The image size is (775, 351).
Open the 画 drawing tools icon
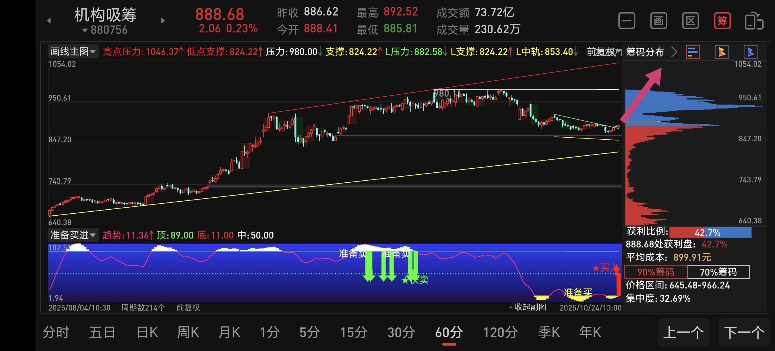(658, 21)
